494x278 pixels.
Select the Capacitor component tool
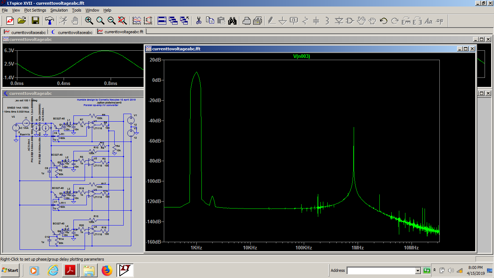[316, 21]
